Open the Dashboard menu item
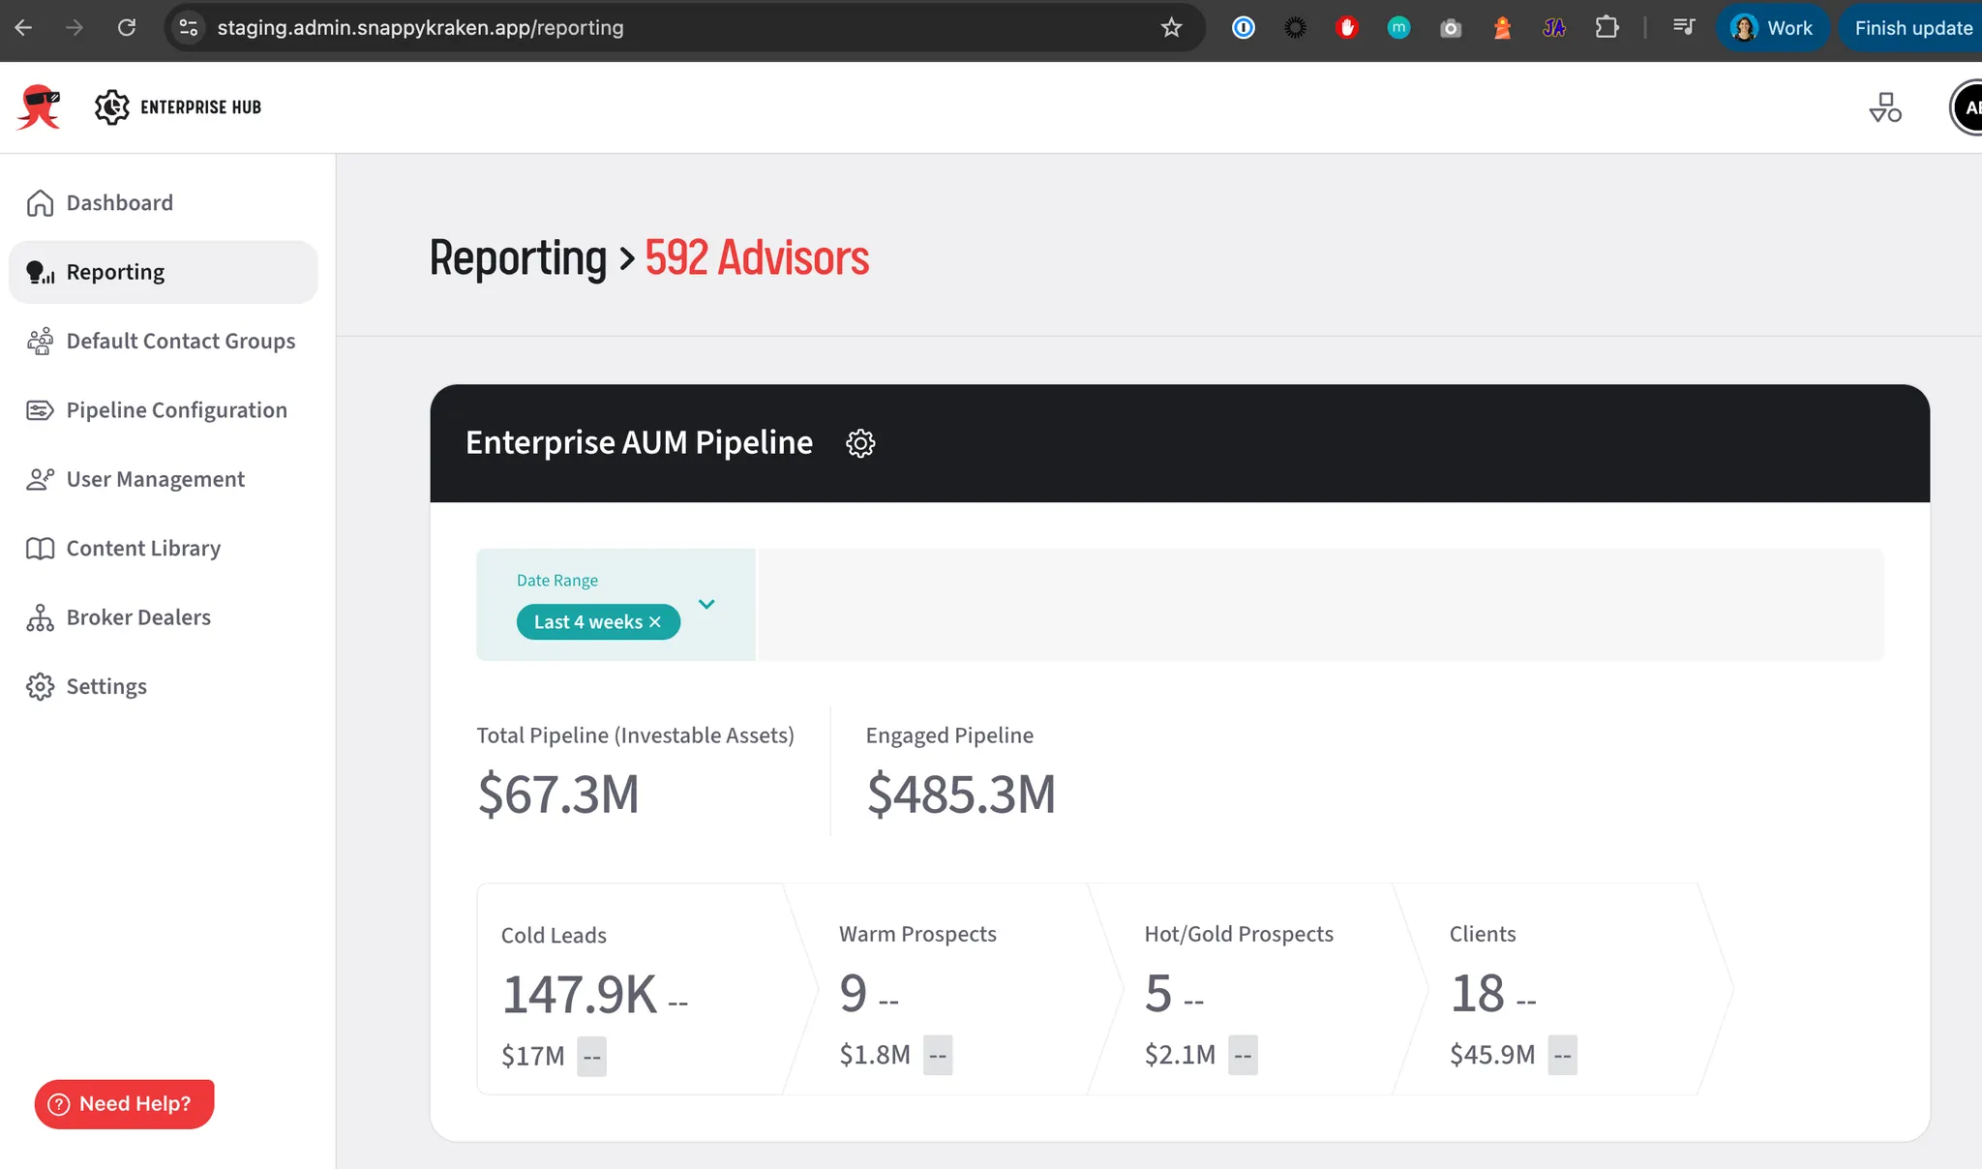 pyautogui.click(x=119, y=203)
